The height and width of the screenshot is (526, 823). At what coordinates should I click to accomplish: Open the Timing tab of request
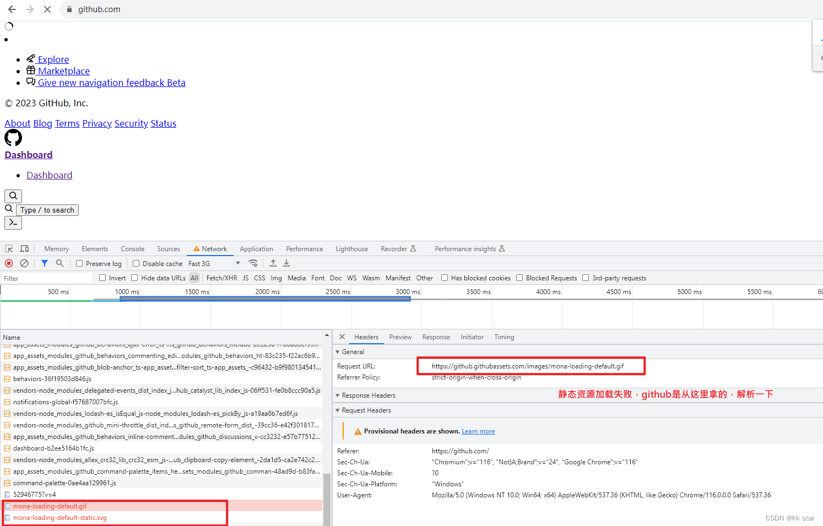(x=504, y=337)
